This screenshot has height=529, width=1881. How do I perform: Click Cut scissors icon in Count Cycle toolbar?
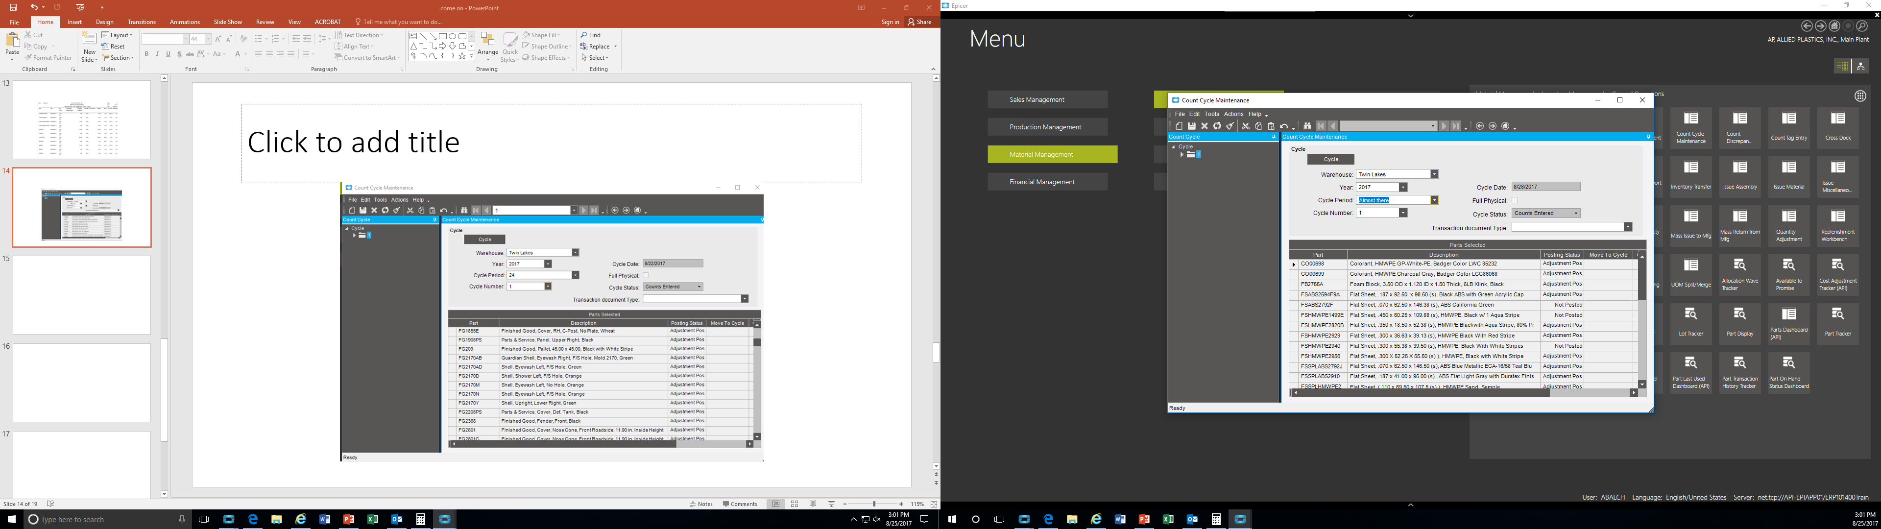pos(1246,126)
